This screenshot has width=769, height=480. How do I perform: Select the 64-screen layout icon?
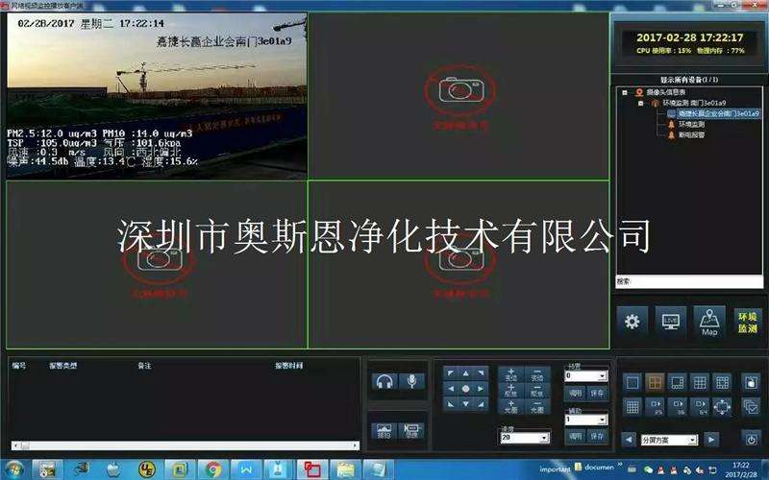tap(700, 406)
